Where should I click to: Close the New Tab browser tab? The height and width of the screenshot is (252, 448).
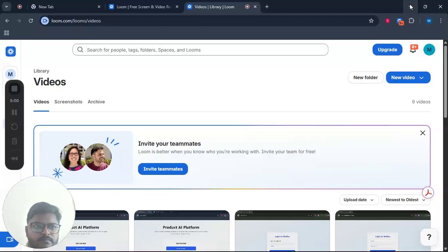(x=99, y=7)
